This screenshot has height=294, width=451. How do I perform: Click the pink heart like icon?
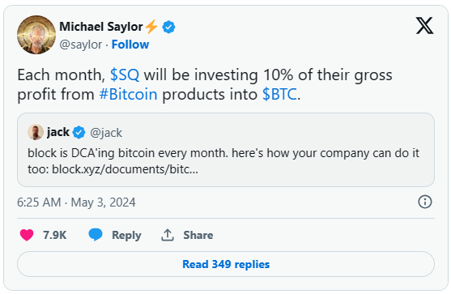tap(27, 235)
